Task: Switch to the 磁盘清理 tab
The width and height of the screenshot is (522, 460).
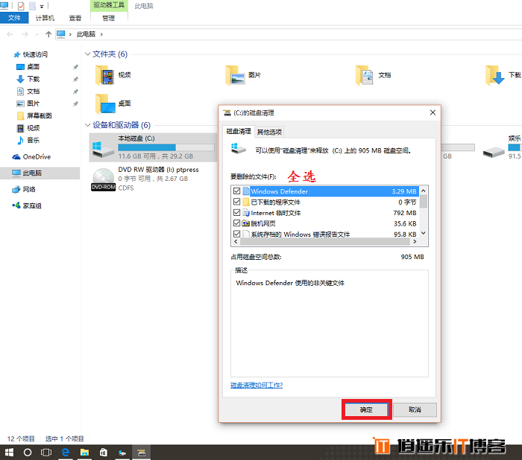Action: click(x=239, y=131)
